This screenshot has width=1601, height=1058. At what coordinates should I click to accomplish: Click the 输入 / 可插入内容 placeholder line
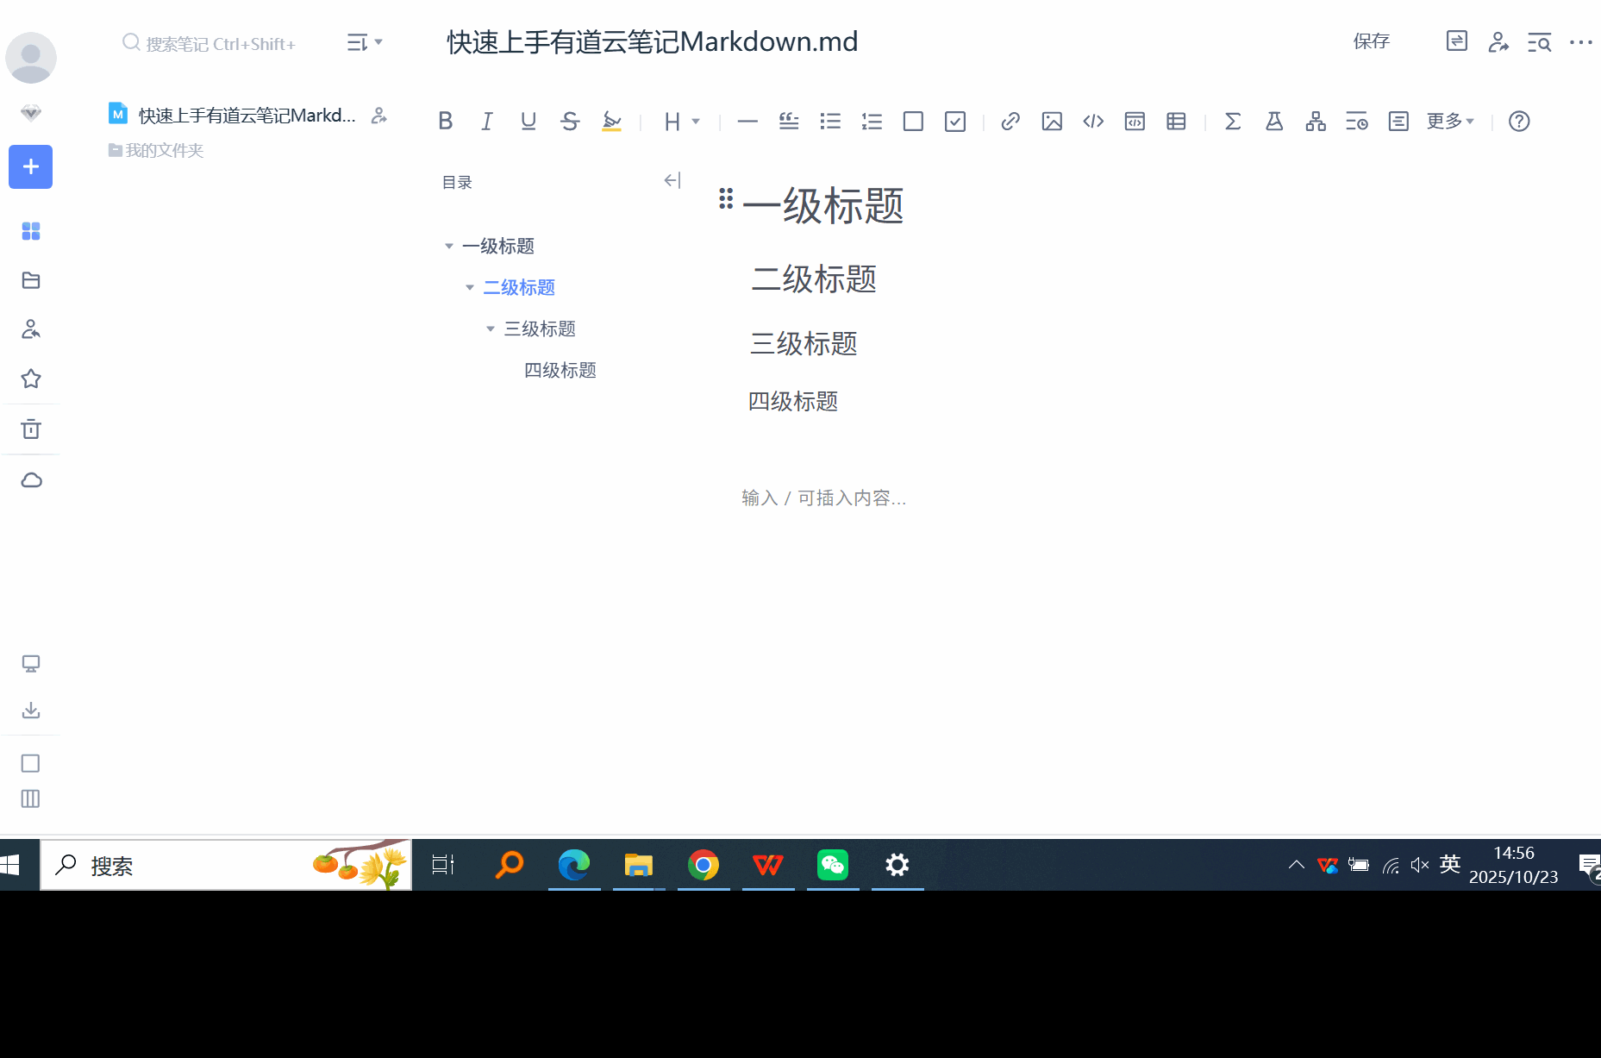[x=824, y=498]
